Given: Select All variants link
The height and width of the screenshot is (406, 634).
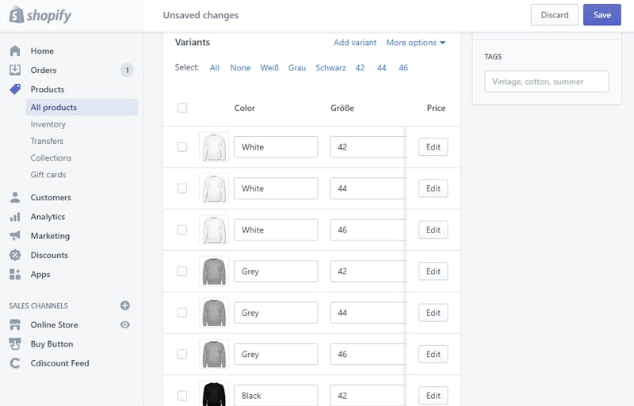Looking at the screenshot, I should click(214, 68).
